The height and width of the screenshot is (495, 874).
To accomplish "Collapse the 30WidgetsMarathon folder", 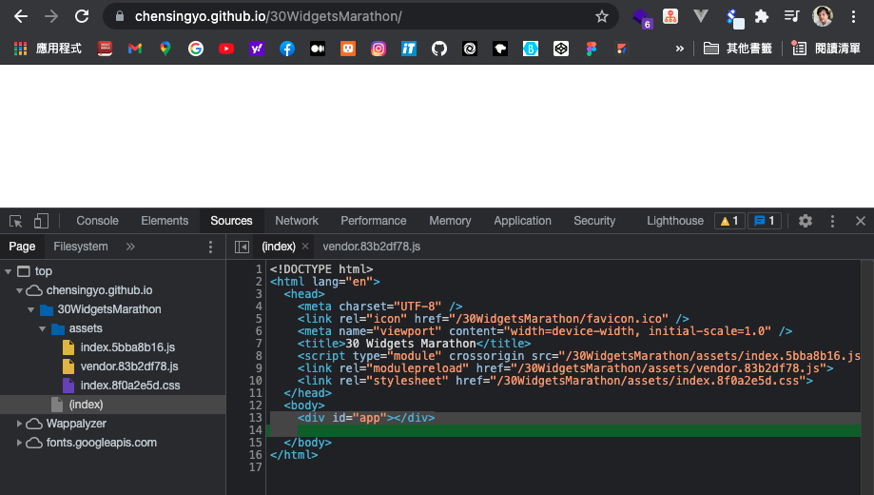I will point(30,309).
